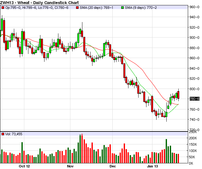
Task: Click the 800-0 price axis label
Action: (194, 89)
